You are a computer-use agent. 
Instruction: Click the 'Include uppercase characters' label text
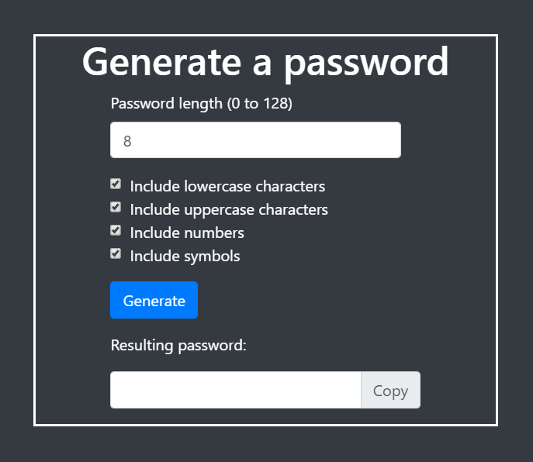229,209
